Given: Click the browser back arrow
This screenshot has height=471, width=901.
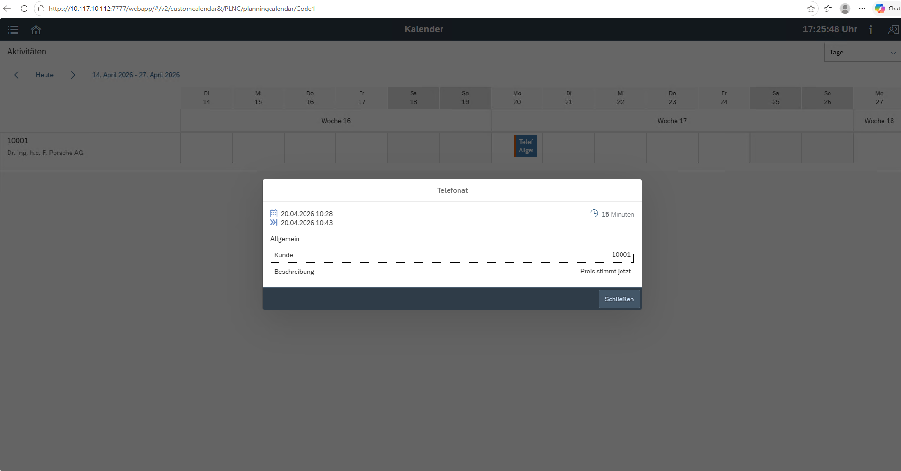Looking at the screenshot, I should click(x=7, y=9).
